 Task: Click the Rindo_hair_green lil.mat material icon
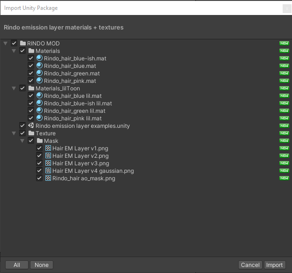pyautogui.click(x=39, y=111)
